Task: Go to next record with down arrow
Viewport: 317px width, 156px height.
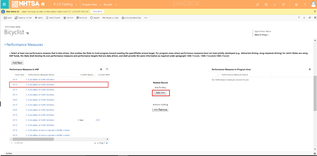Action: (304, 18)
